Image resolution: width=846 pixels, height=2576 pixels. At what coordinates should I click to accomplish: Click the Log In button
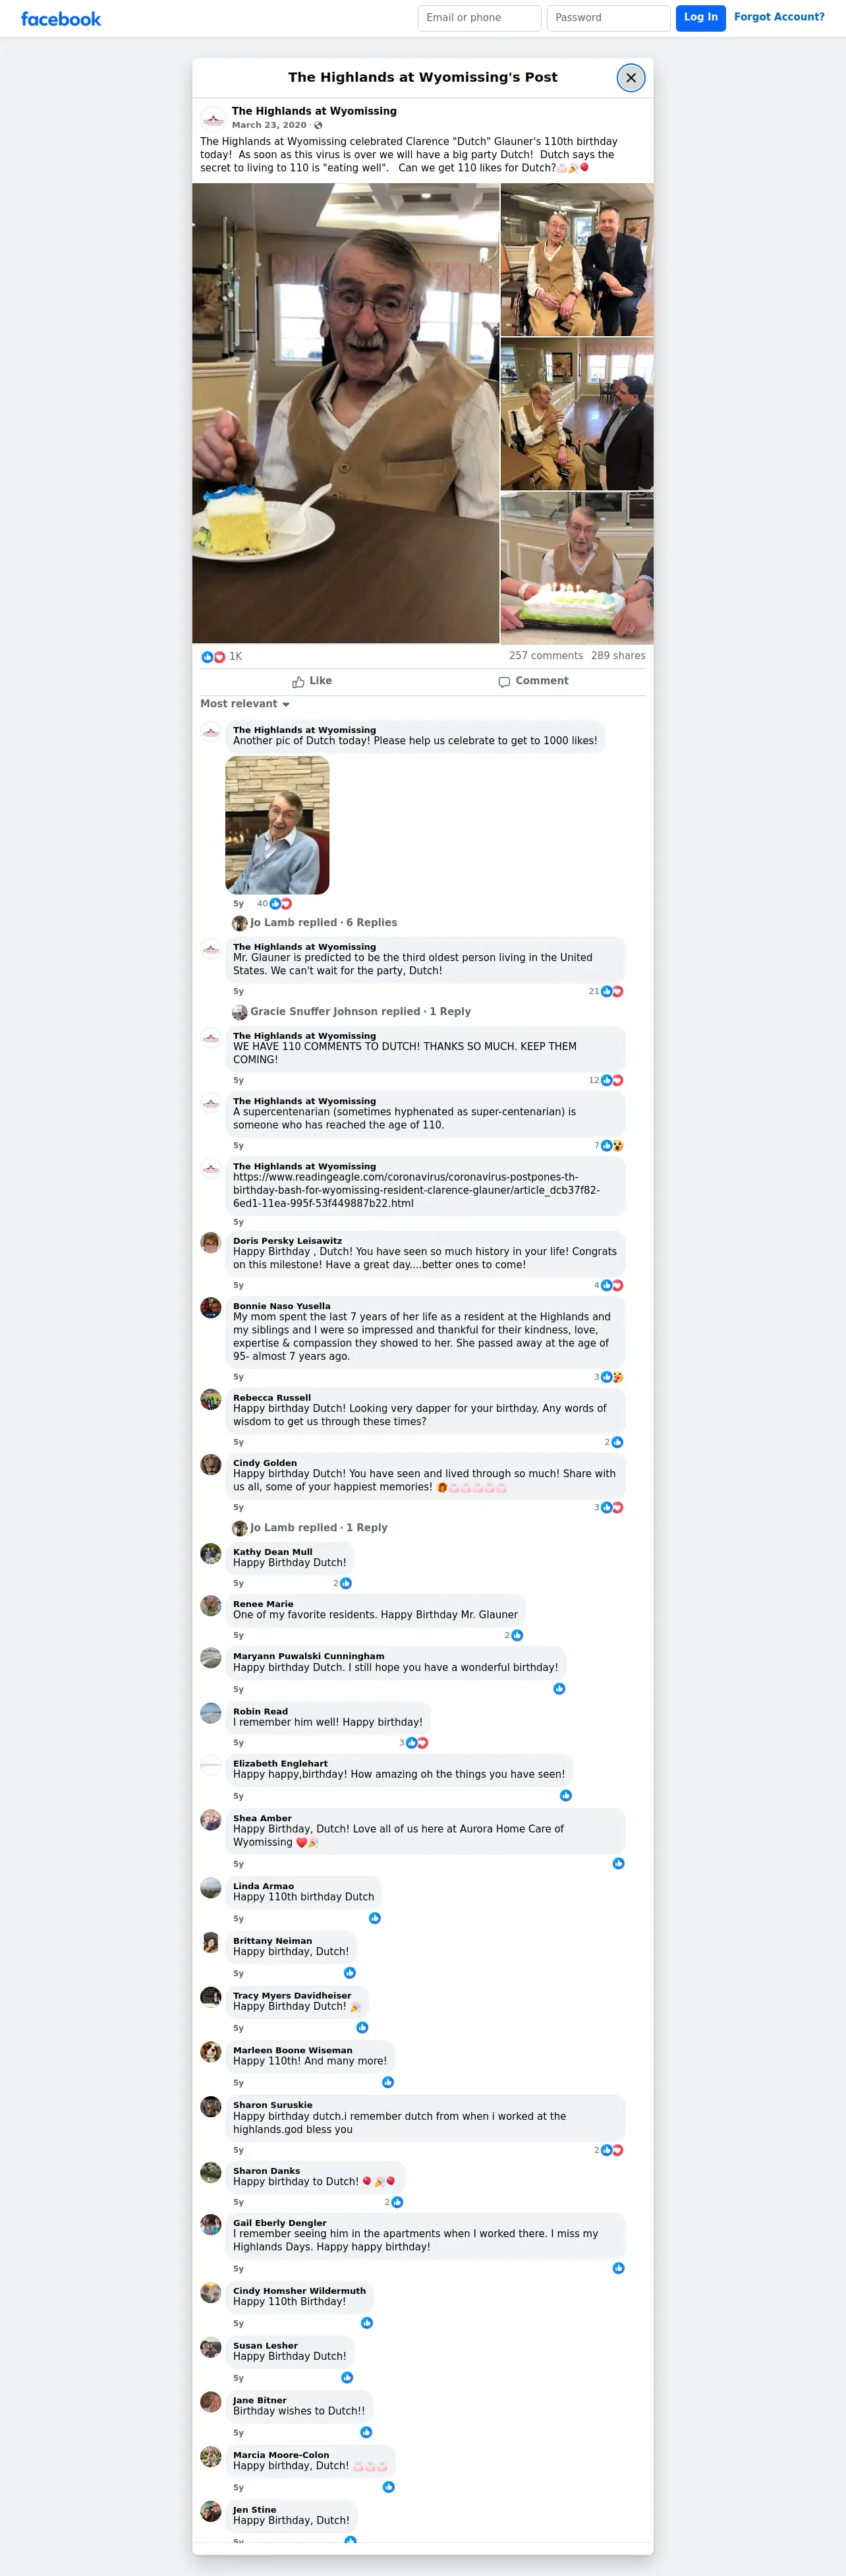tap(700, 18)
